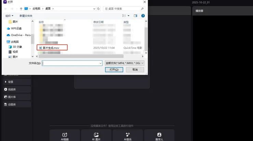Sort by 修改日期 column header
Screen dimensions: 253x141
[98, 22]
